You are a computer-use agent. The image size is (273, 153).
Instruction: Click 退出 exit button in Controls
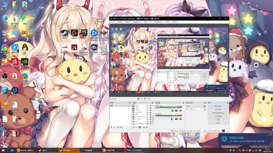(218, 123)
